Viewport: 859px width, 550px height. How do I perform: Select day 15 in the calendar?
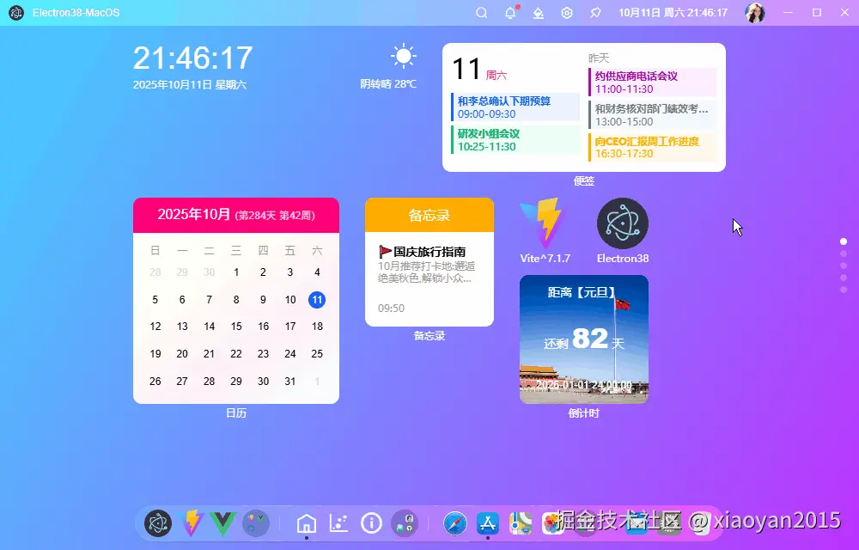pos(236,327)
